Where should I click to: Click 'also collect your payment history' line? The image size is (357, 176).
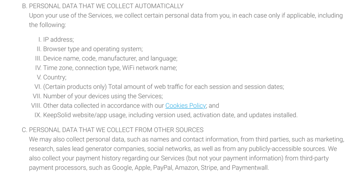tap(179, 158)
